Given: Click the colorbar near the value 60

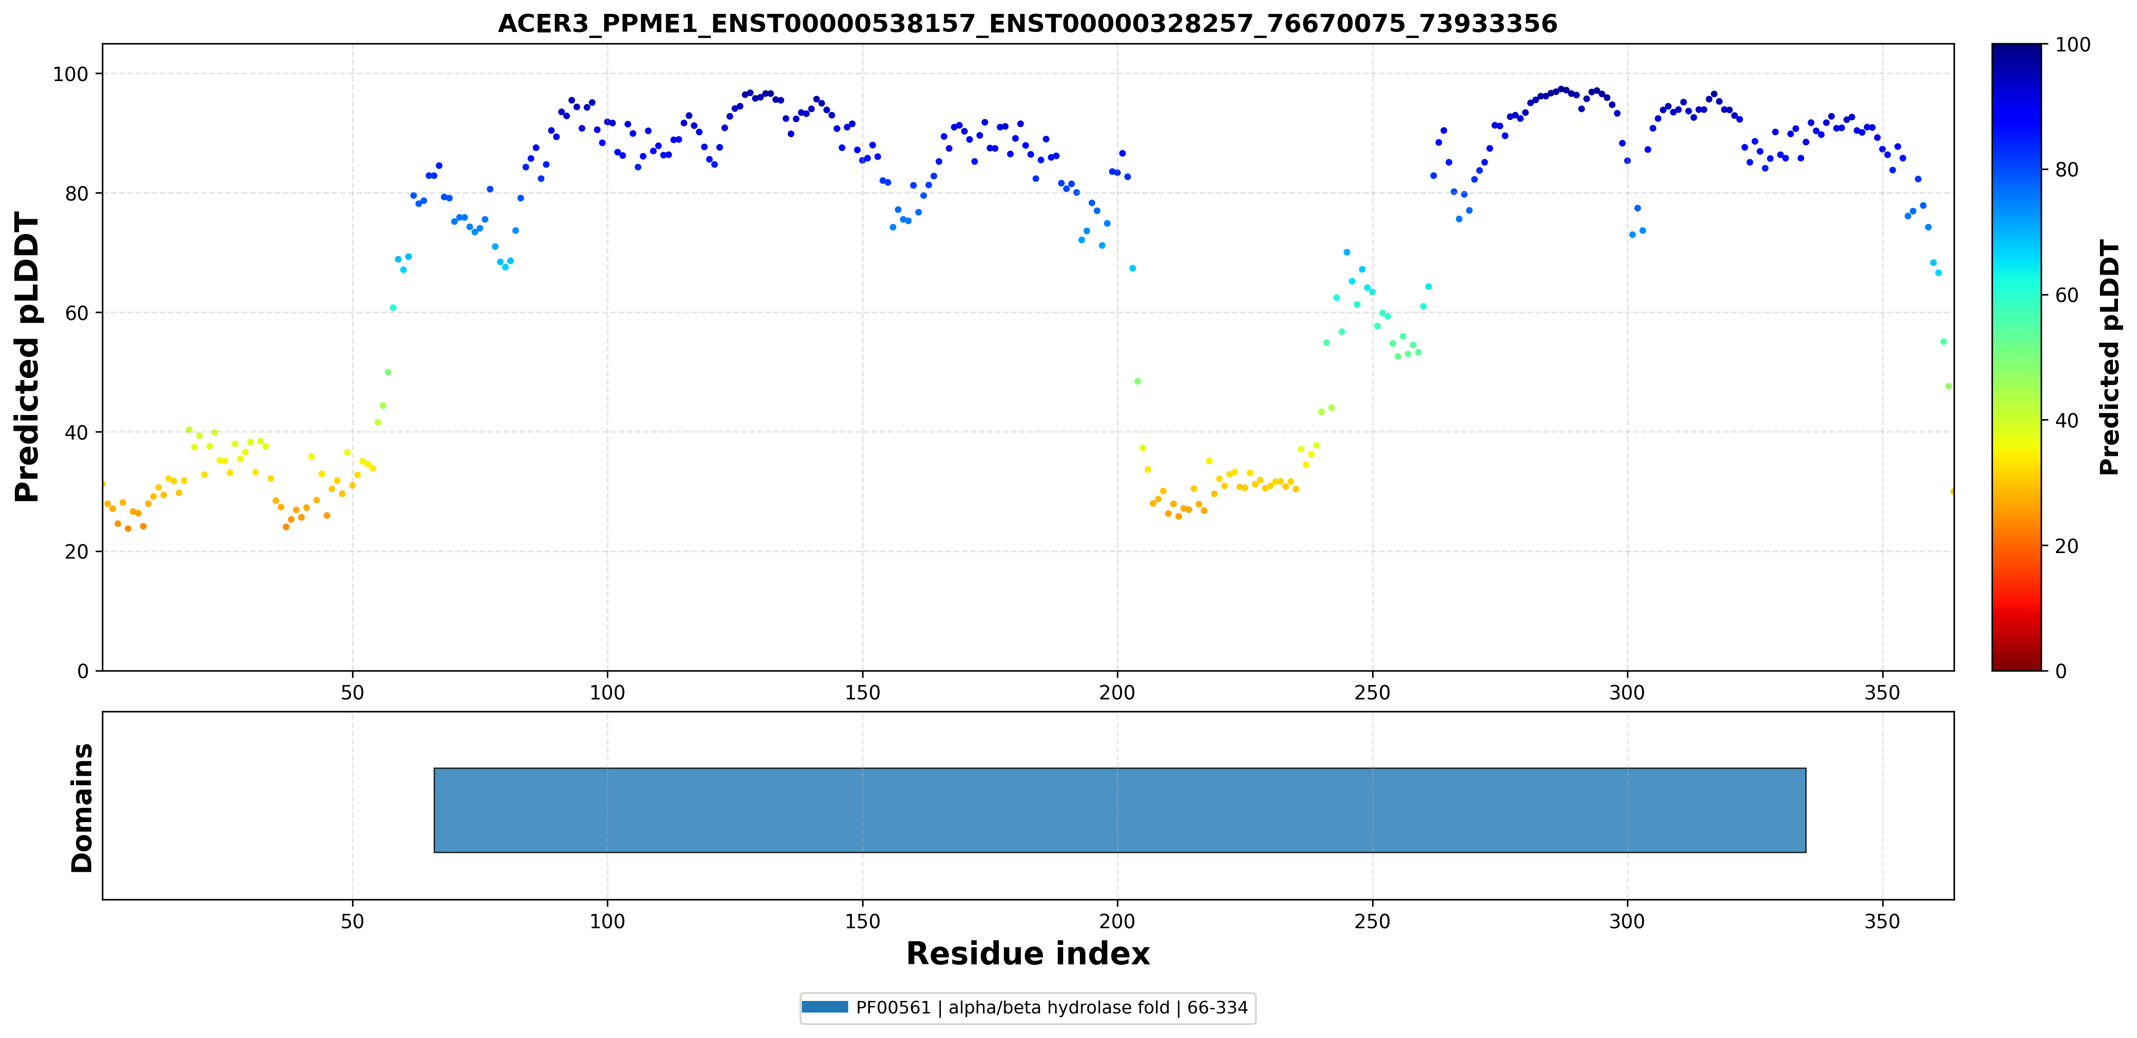Looking at the screenshot, I should (x=2016, y=295).
